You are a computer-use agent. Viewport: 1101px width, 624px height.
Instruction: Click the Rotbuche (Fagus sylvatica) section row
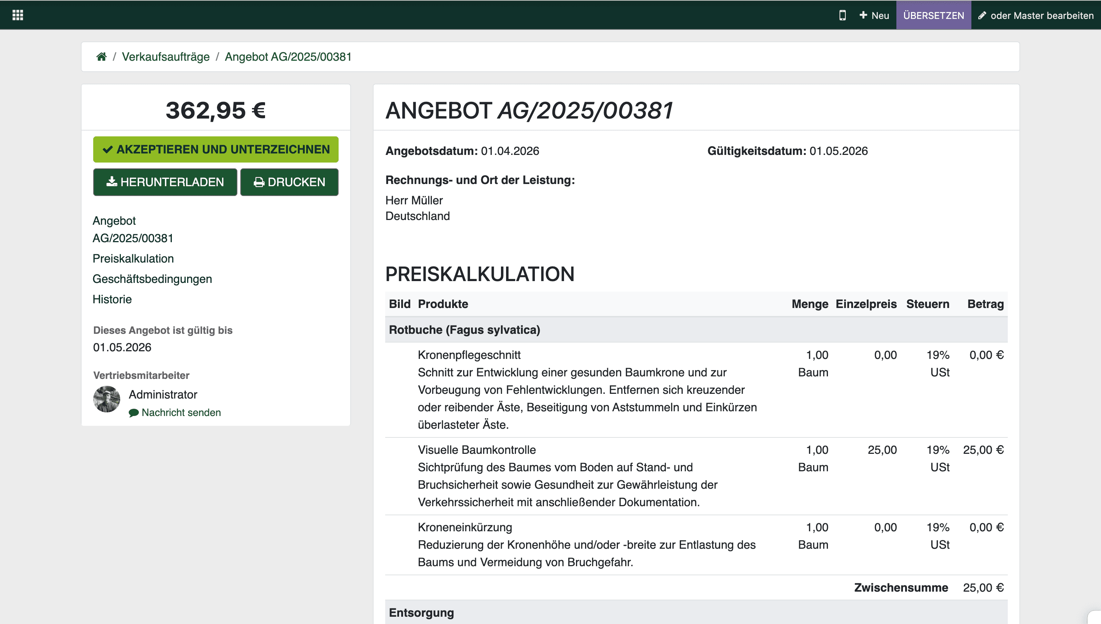pyautogui.click(x=464, y=329)
